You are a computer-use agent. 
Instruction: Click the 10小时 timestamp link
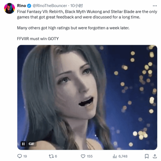[x=77, y=6]
